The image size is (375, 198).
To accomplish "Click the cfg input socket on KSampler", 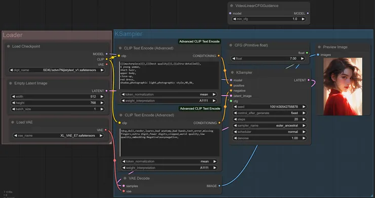I will [231, 101].
